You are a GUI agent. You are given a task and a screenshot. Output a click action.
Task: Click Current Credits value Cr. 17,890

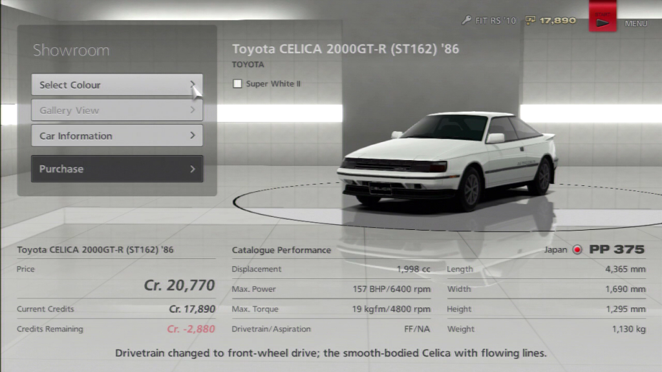[x=192, y=309]
